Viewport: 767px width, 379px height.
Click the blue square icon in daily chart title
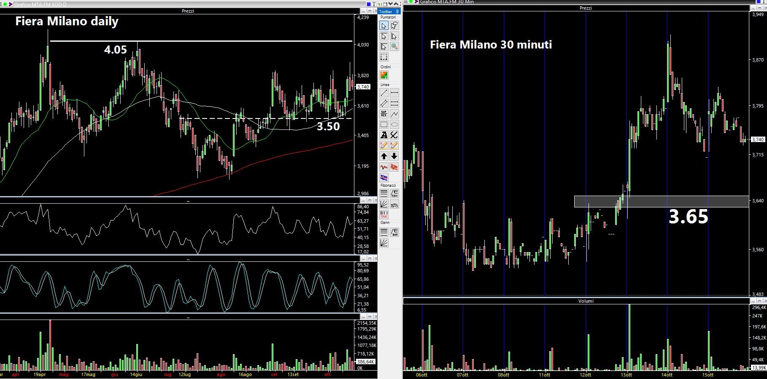click(369, 4)
